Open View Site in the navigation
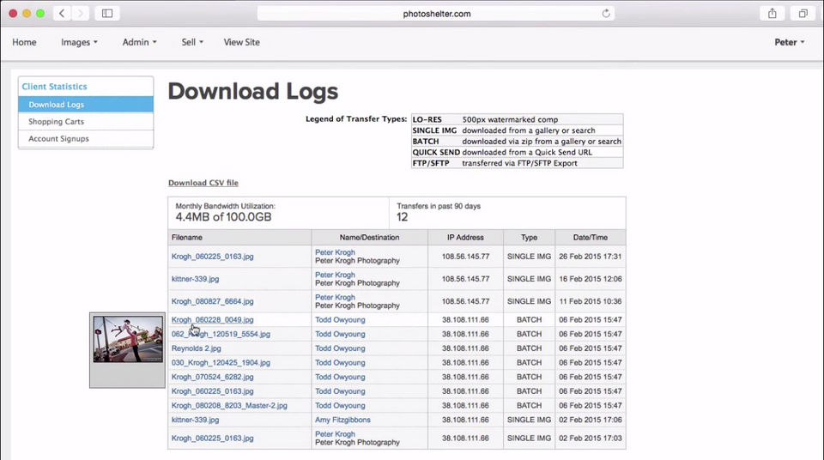This screenshot has width=824, height=460. pyautogui.click(x=242, y=42)
